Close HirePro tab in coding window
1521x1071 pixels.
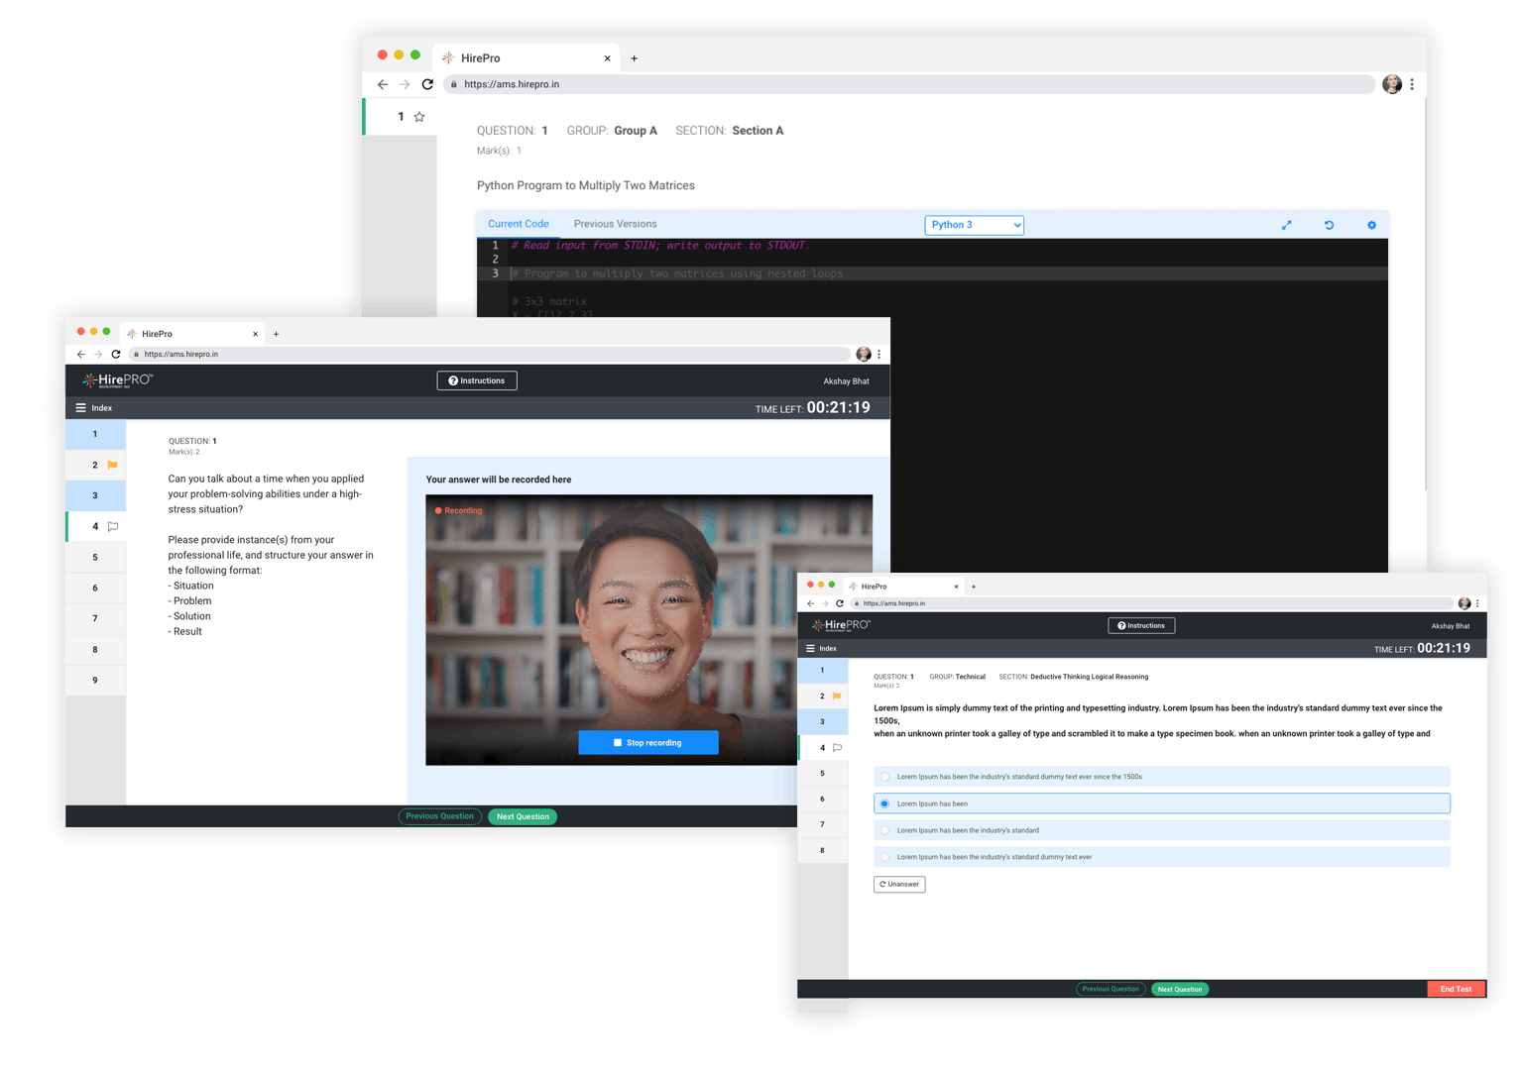pos(608,58)
